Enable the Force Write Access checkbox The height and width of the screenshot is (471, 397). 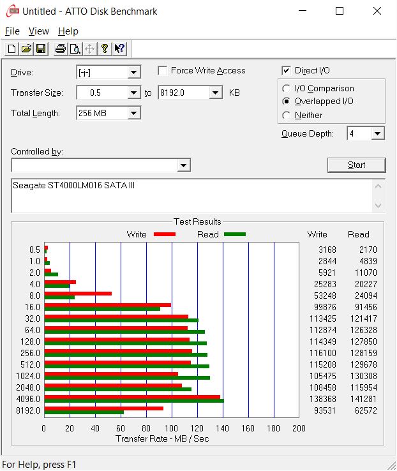pos(163,71)
